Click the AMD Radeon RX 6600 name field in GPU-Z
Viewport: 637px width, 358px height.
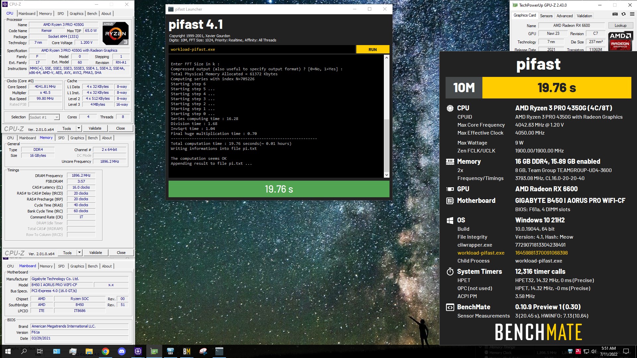[571, 26]
